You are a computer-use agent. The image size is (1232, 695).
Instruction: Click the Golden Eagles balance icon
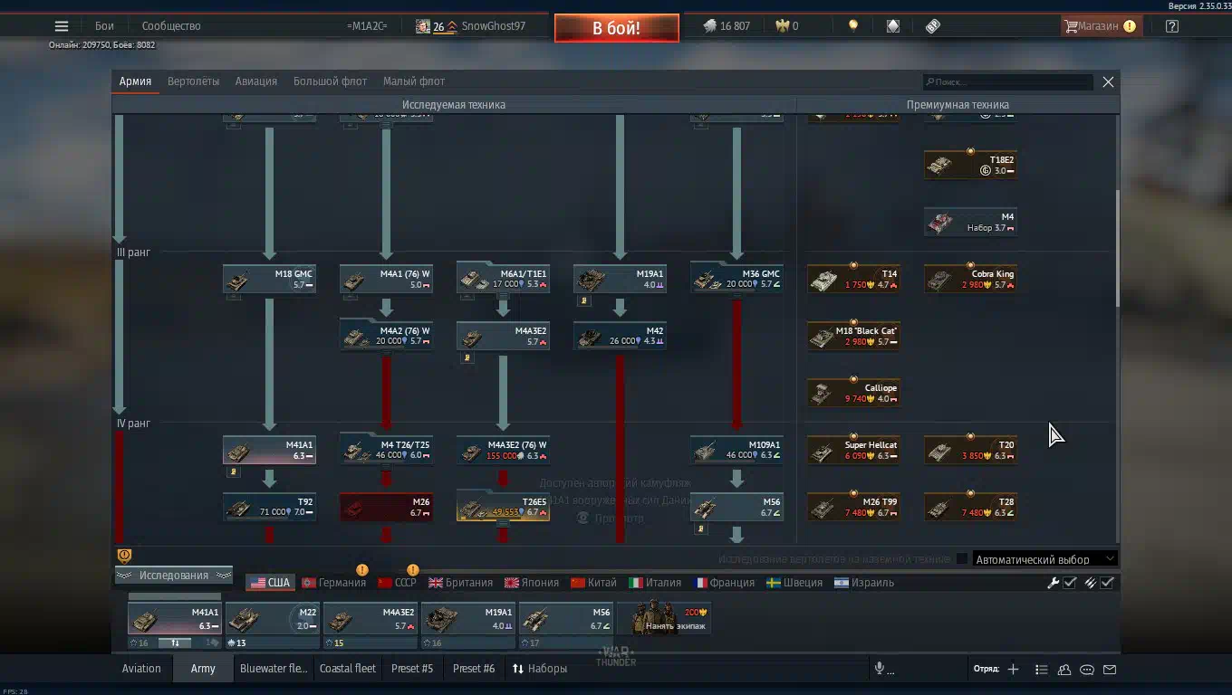[783, 26]
